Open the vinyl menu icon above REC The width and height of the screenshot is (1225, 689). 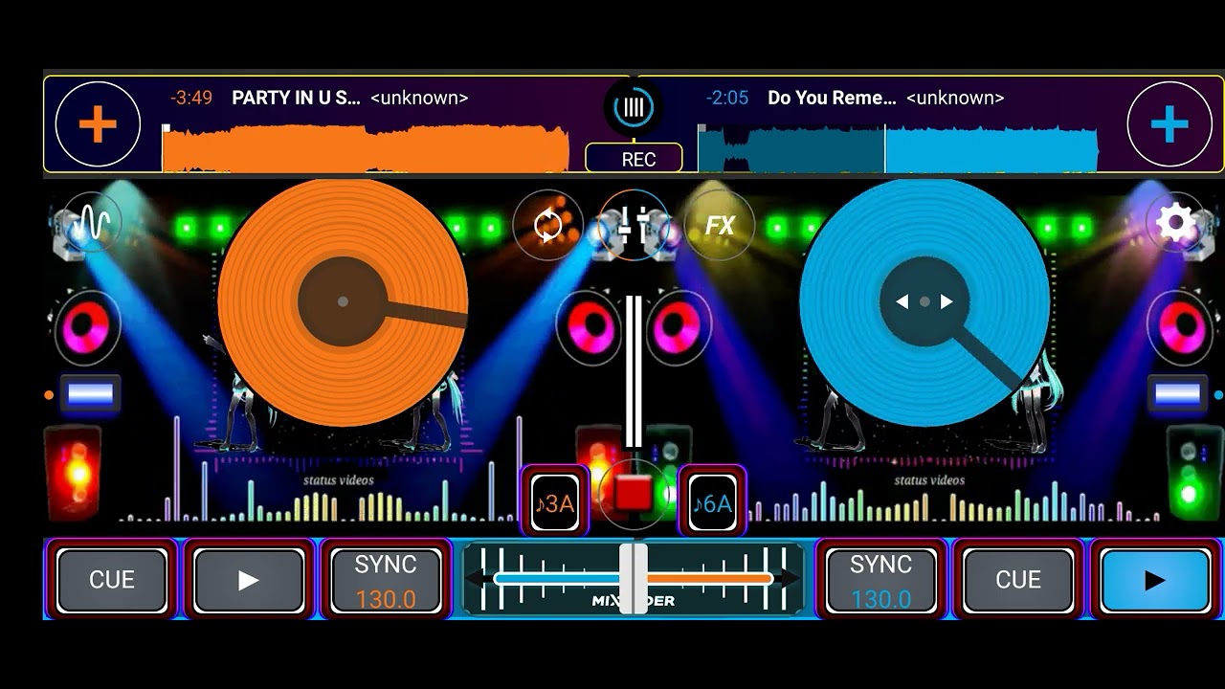[x=634, y=107]
